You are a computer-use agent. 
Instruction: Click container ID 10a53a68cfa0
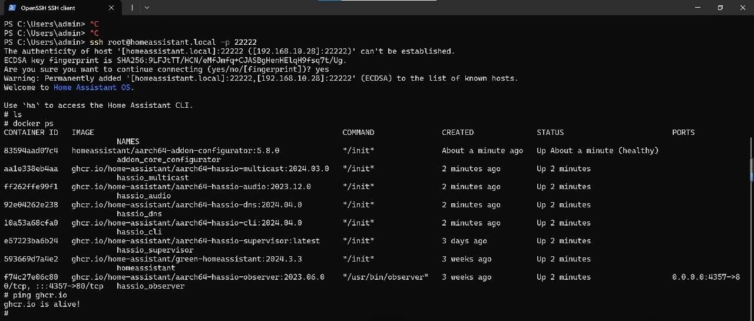pyautogui.click(x=31, y=223)
